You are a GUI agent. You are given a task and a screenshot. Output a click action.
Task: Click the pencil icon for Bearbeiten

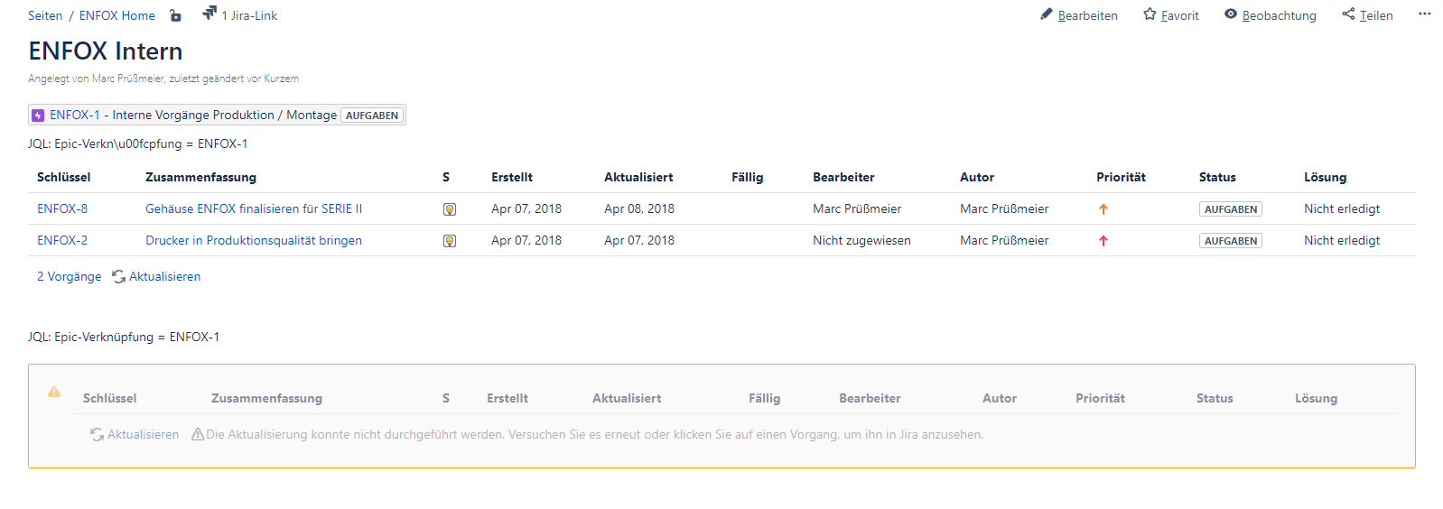[x=1047, y=14]
